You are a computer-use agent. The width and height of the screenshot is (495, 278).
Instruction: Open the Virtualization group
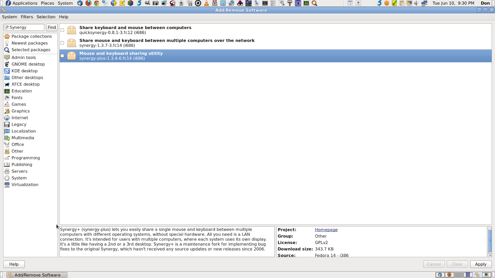point(30,185)
